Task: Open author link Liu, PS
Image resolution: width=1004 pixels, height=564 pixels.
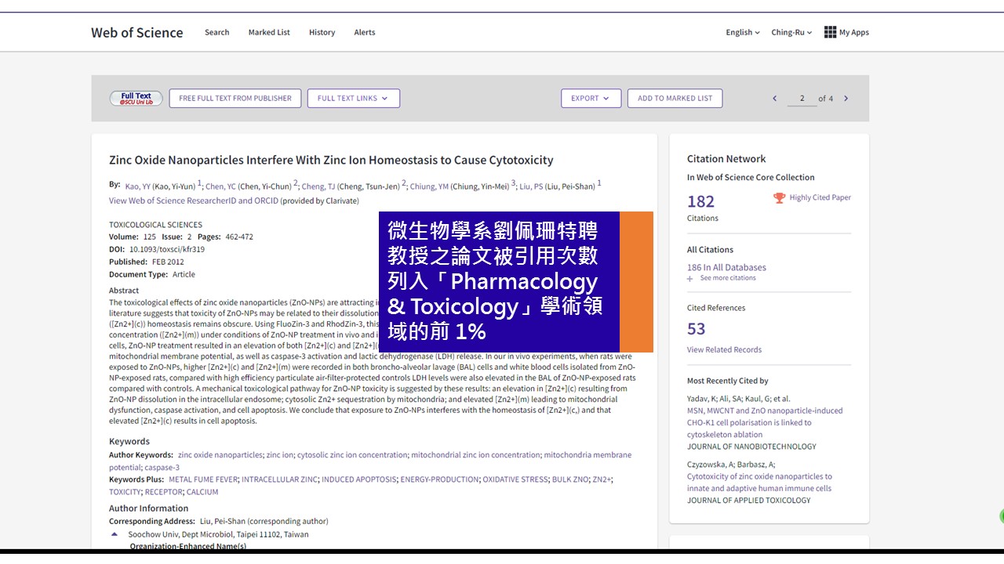Action: click(531, 186)
